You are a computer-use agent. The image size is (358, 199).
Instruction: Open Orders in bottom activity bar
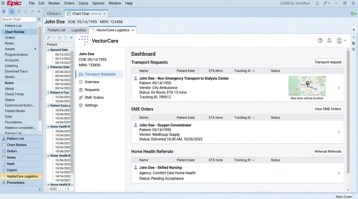pyautogui.click(x=21, y=151)
